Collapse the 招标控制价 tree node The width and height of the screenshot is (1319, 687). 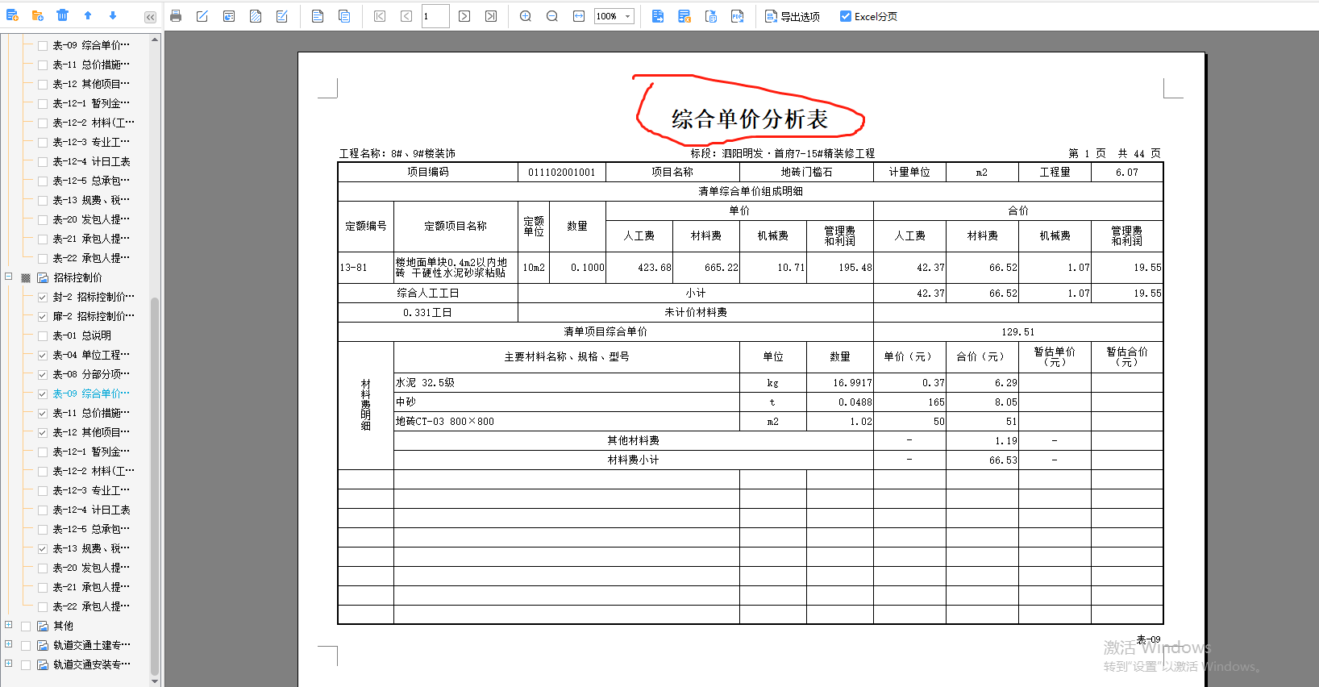[x=9, y=277]
